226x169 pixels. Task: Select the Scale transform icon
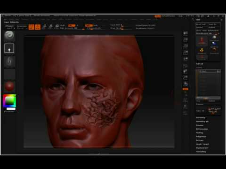point(50,27)
